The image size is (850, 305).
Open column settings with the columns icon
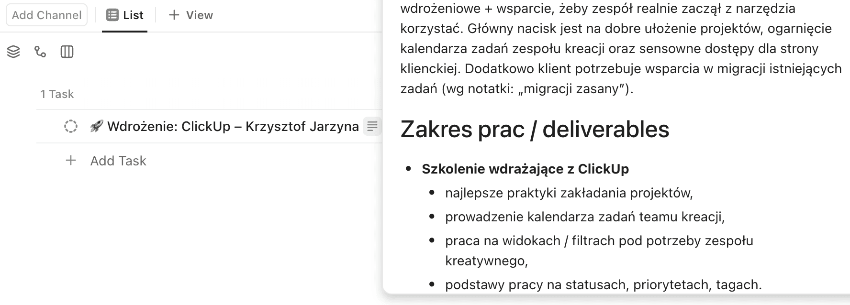click(67, 52)
